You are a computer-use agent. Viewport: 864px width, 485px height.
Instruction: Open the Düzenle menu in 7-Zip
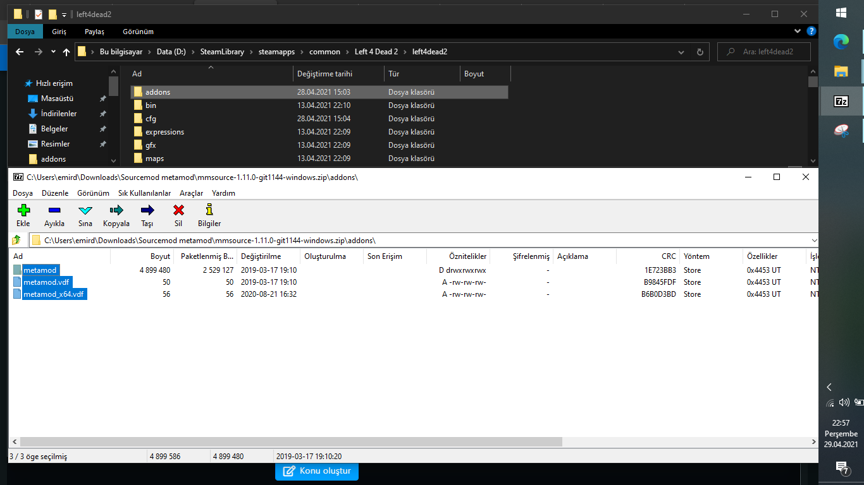tap(55, 193)
